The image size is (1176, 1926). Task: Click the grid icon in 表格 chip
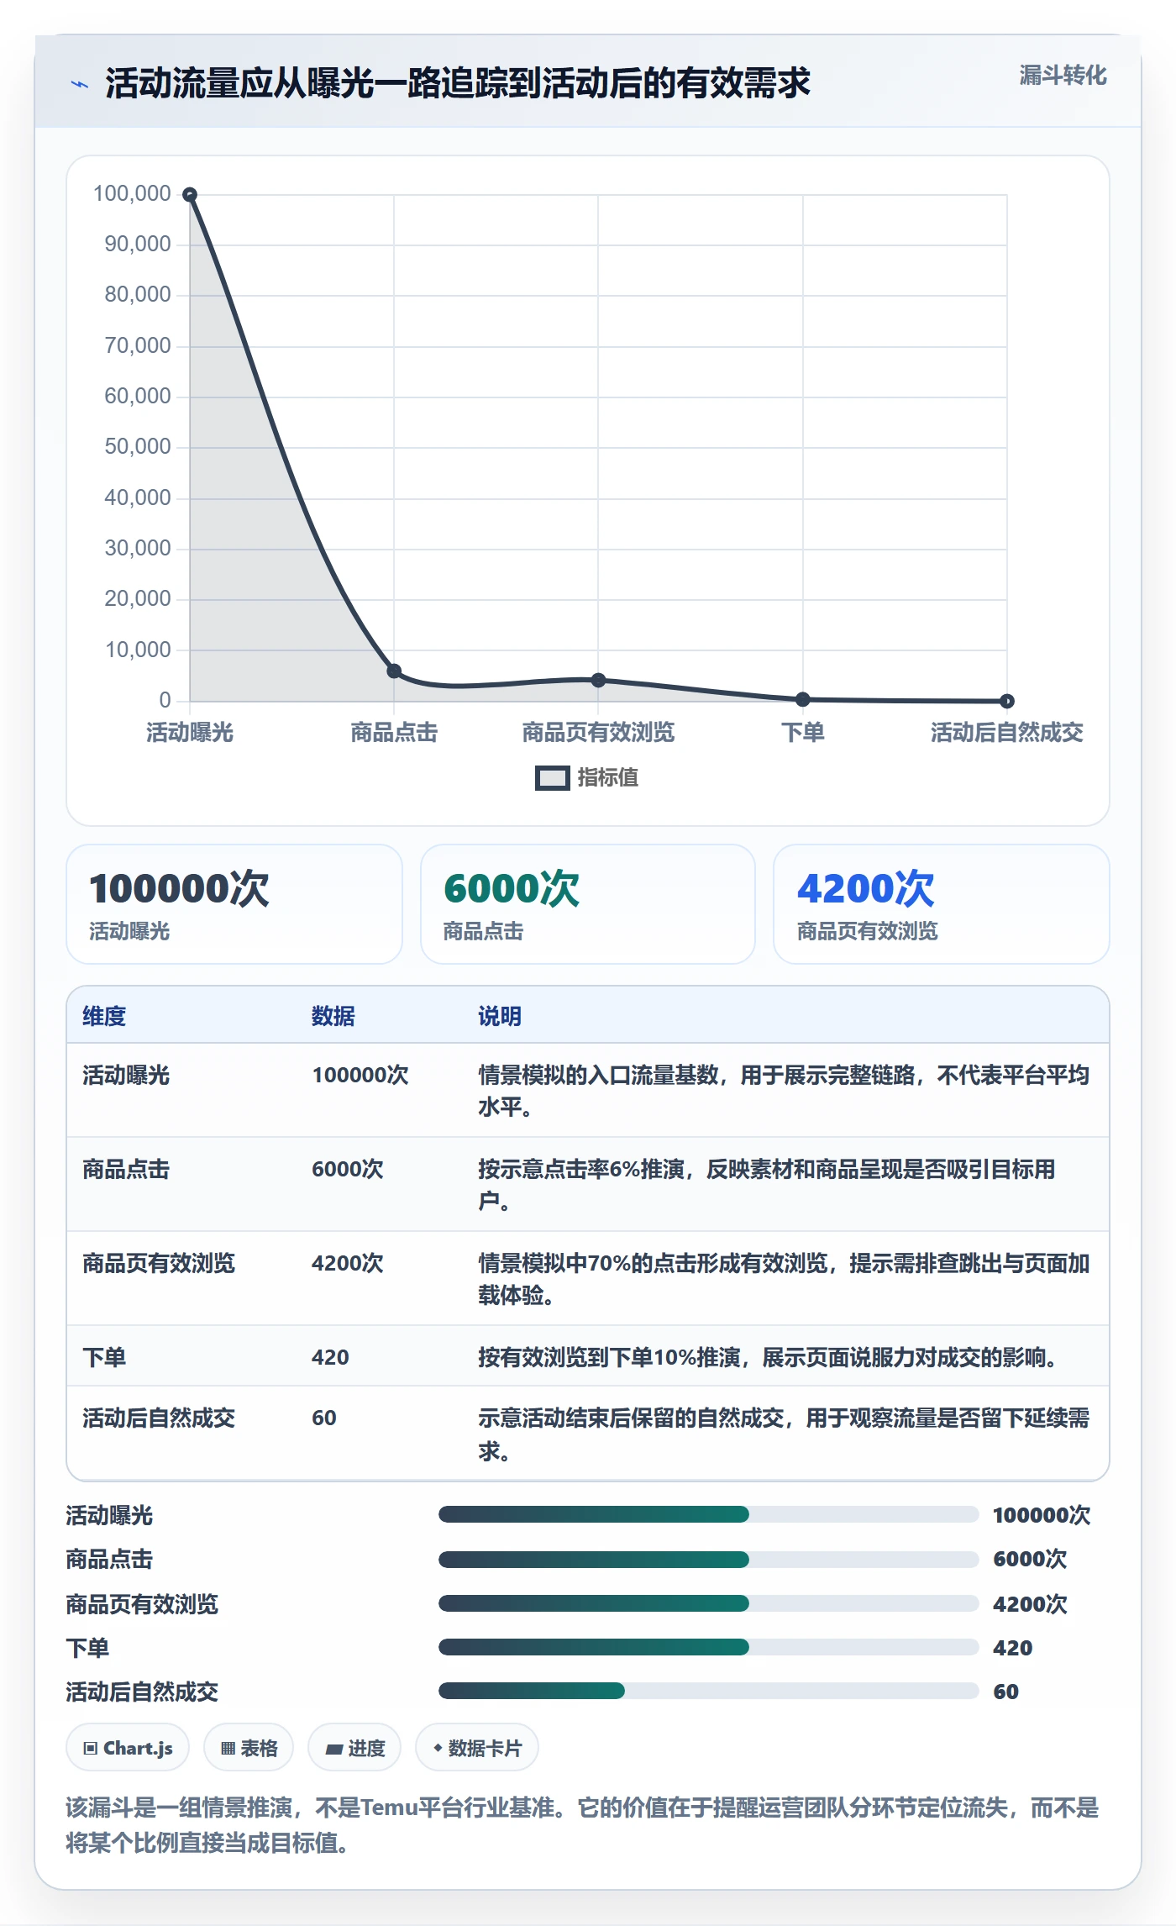228,1749
